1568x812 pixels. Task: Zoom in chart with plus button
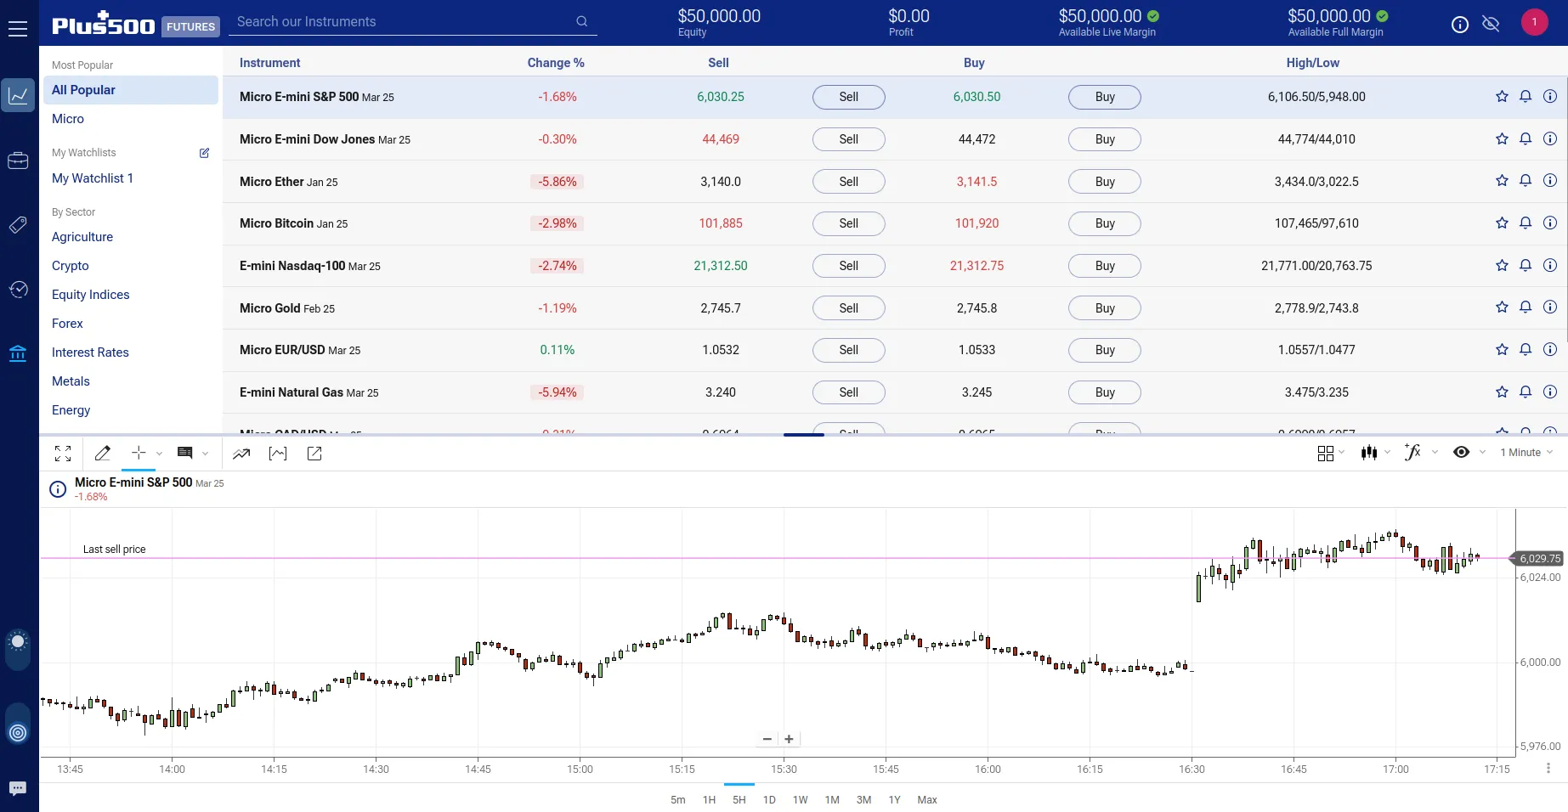[789, 739]
